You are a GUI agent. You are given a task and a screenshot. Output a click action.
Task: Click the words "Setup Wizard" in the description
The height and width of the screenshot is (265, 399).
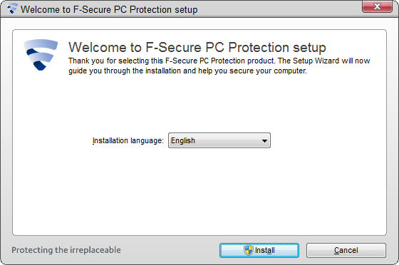pyautogui.click(x=316, y=61)
